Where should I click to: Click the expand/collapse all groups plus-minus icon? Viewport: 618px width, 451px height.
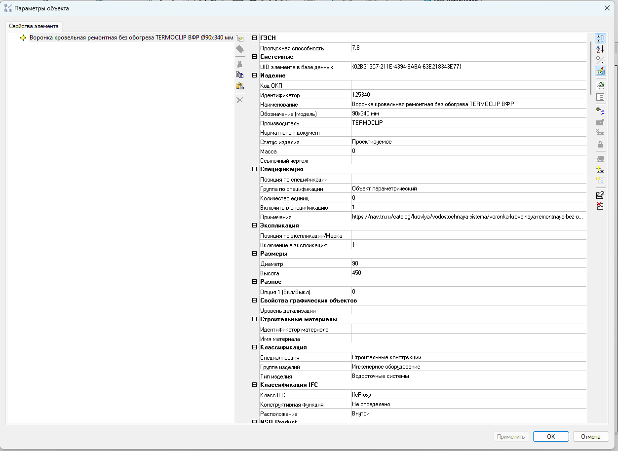[600, 60]
